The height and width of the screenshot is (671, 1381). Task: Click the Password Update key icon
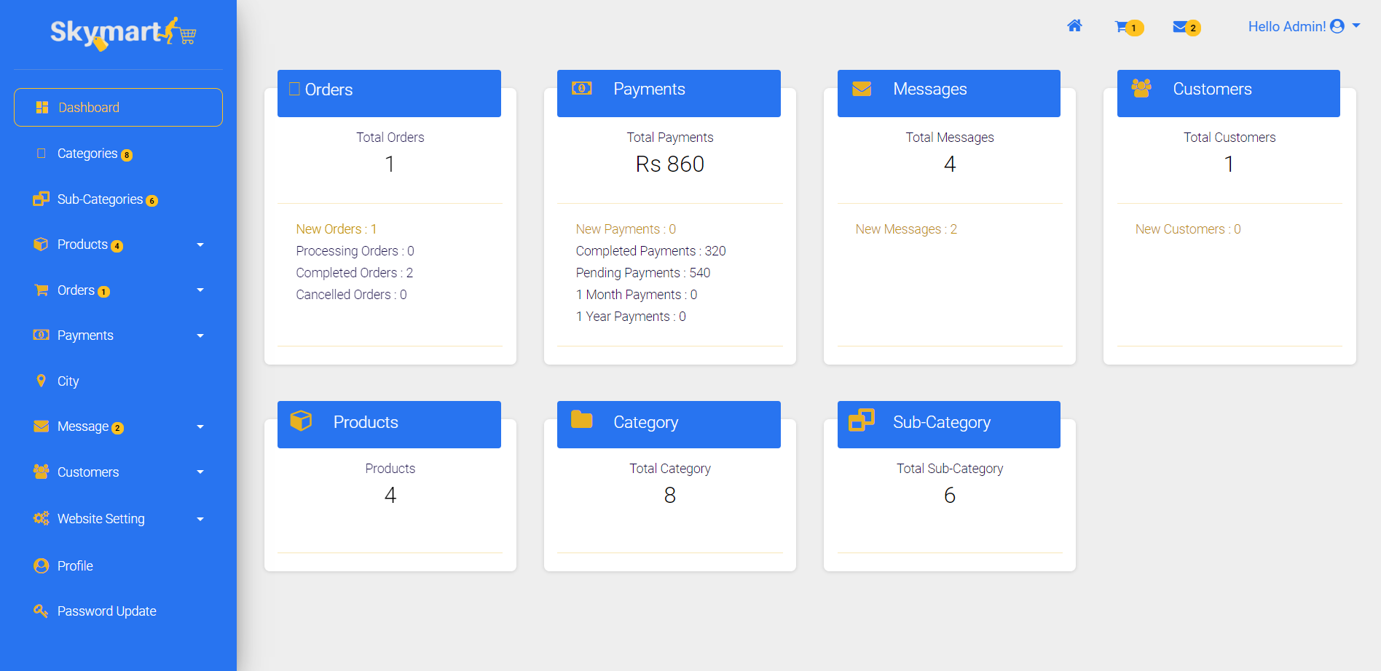tap(41, 611)
